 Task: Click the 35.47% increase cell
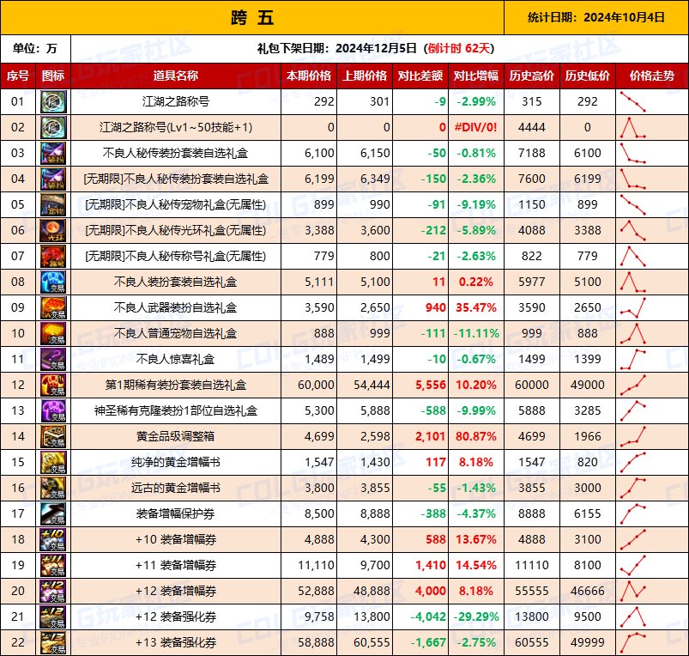[x=476, y=307]
